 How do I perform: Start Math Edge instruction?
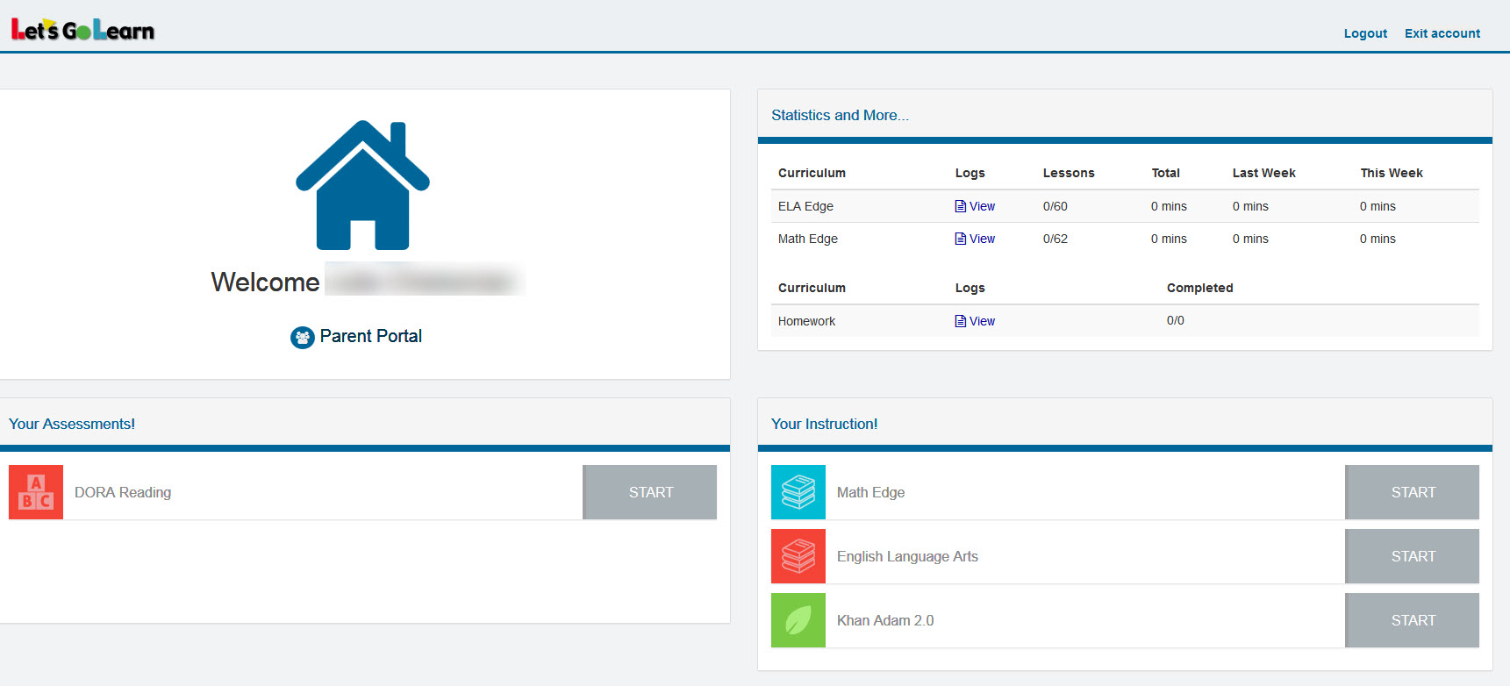point(1413,492)
